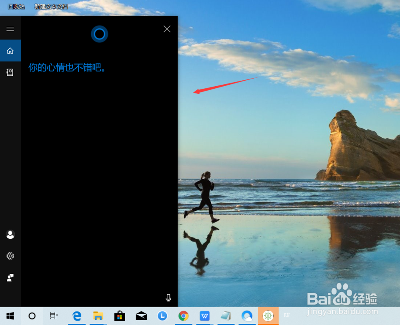Select the 回收站 desktop icon
400x325 pixels.
point(16,6)
